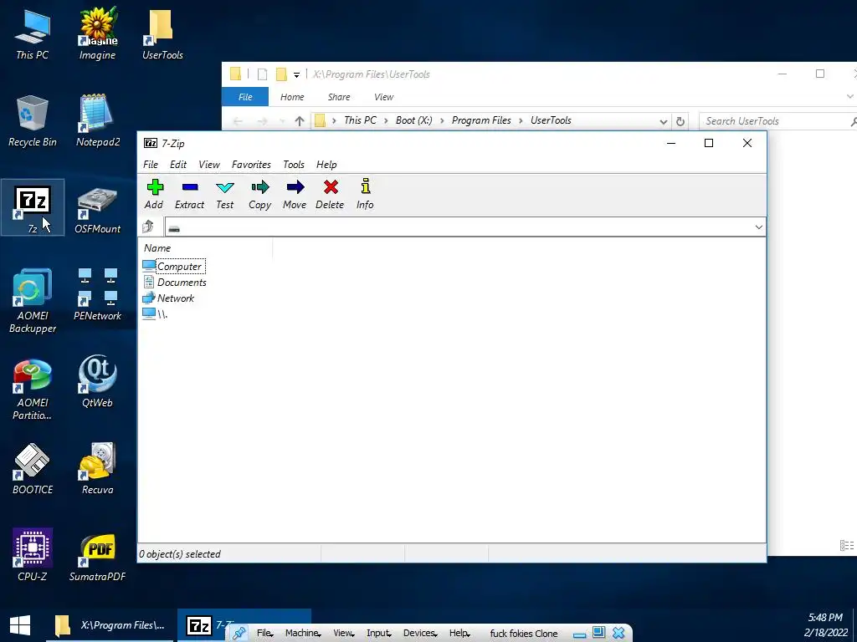Viewport: 857px width, 642px height.
Task: Select the AOMEI Backupper desktop icon
Action: (x=33, y=301)
